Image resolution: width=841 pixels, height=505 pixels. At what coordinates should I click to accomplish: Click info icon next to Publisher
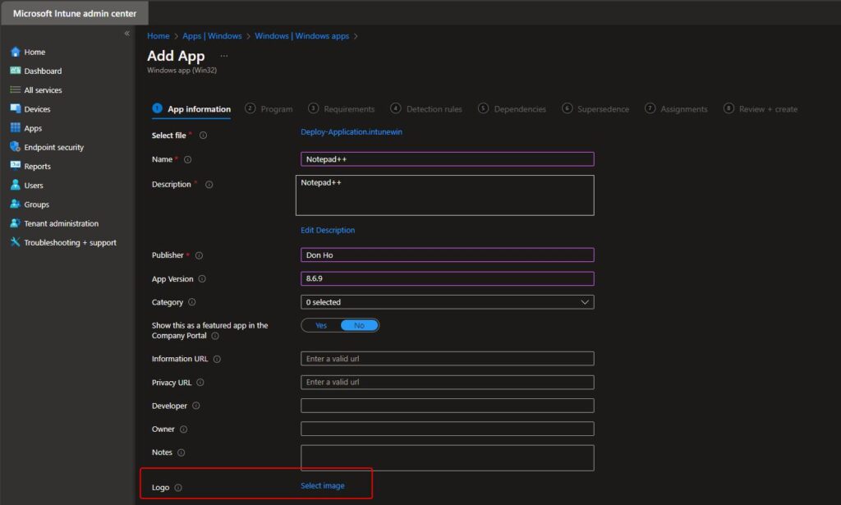[x=199, y=255]
